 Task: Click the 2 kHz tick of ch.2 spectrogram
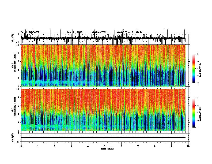18,122
